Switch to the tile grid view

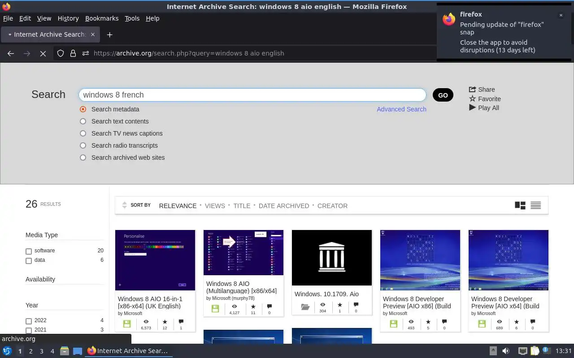[x=520, y=205]
